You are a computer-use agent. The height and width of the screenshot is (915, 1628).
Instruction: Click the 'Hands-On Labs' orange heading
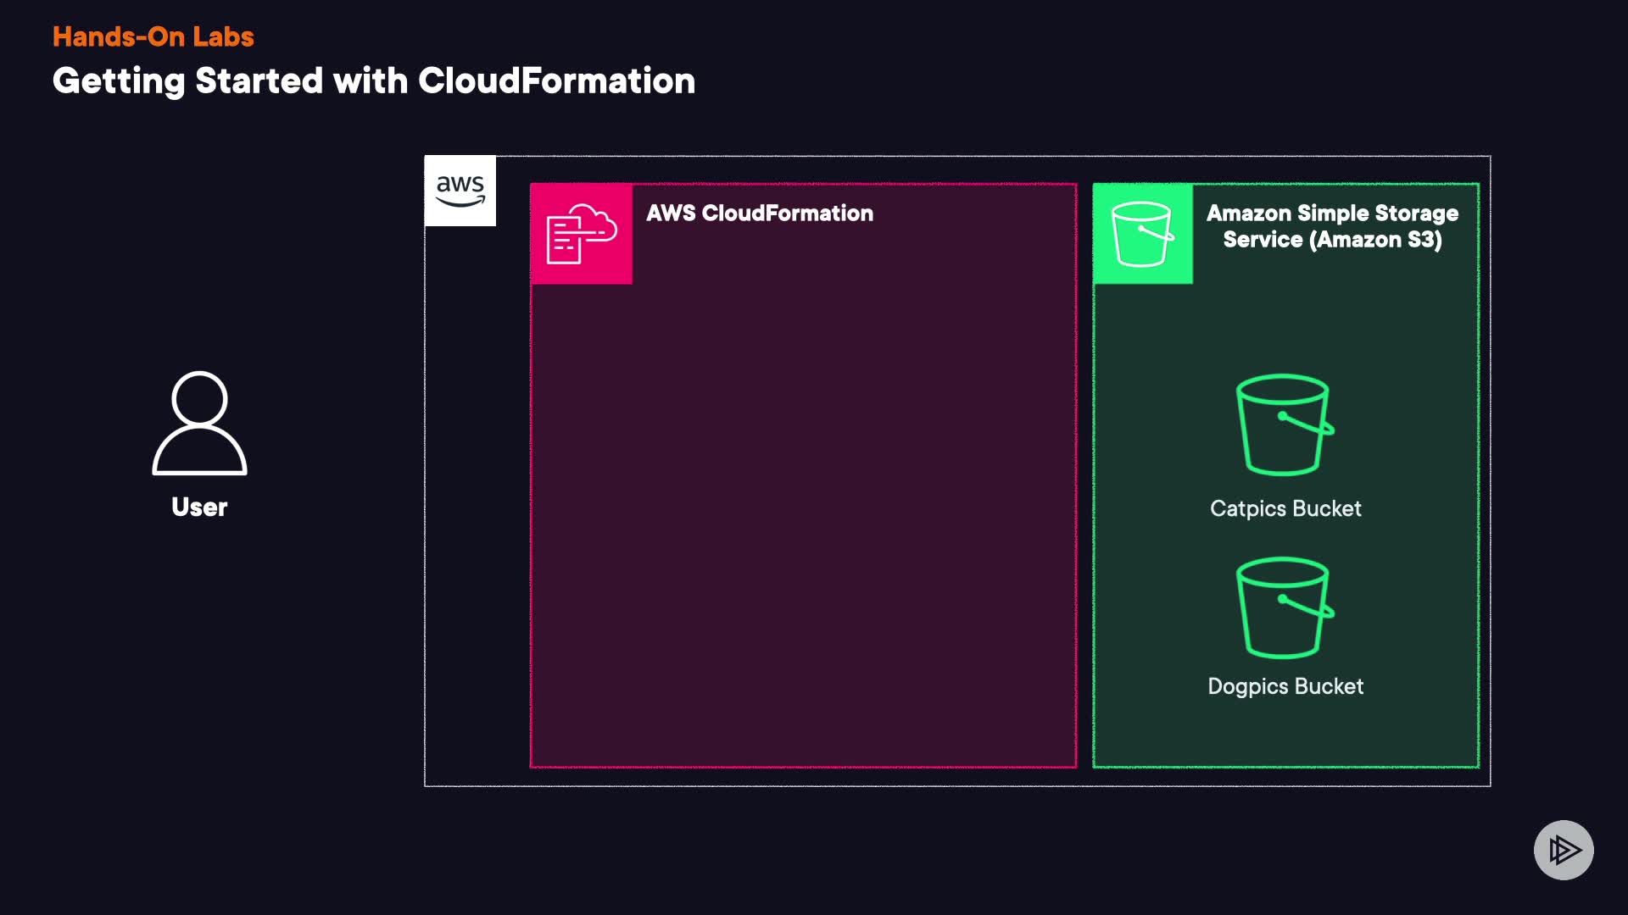[x=153, y=36]
